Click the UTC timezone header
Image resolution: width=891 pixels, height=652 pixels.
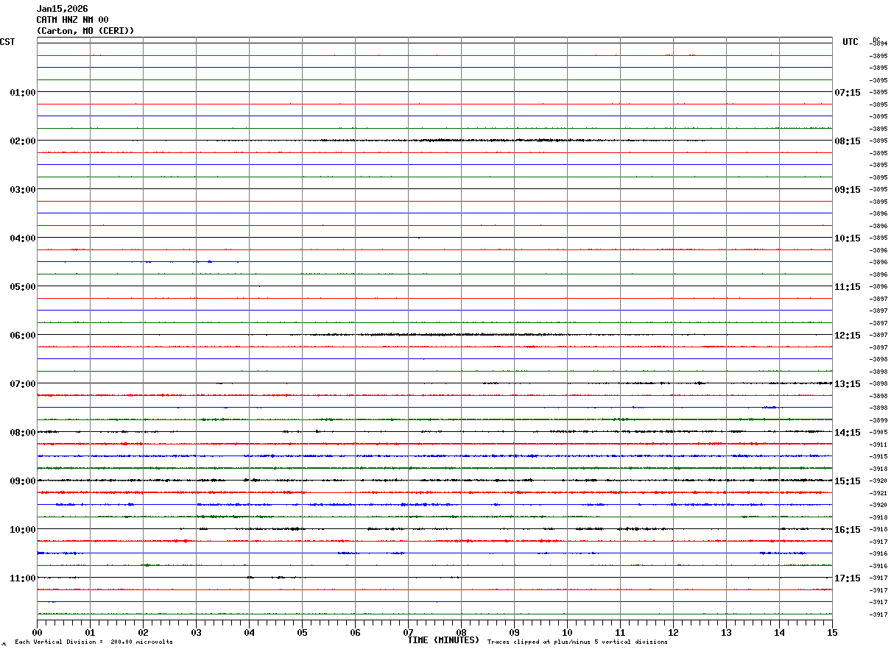tap(850, 42)
